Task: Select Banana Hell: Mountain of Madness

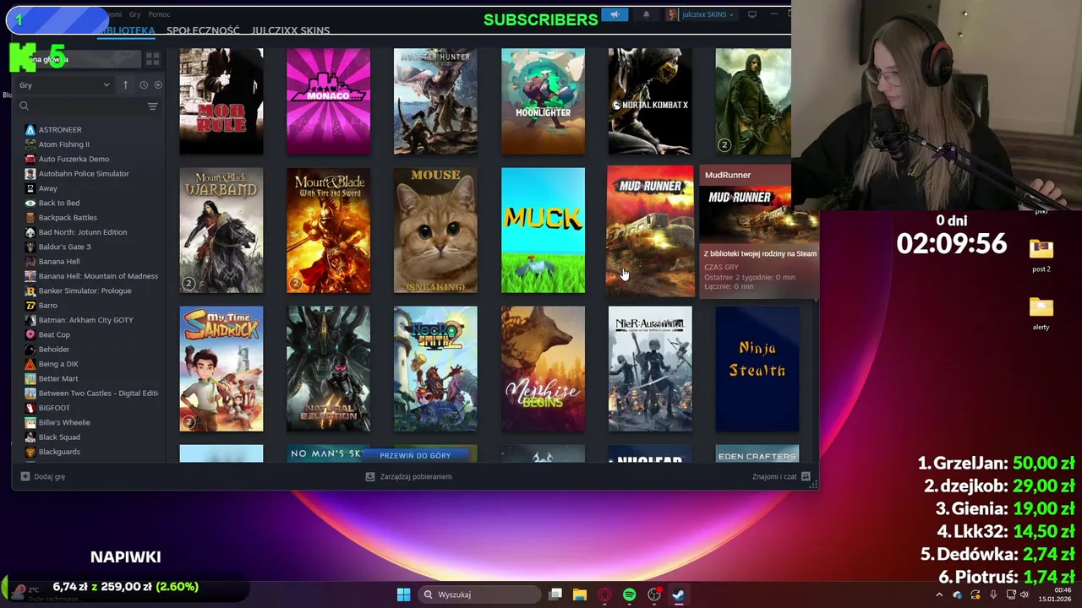Action: coord(98,276)
